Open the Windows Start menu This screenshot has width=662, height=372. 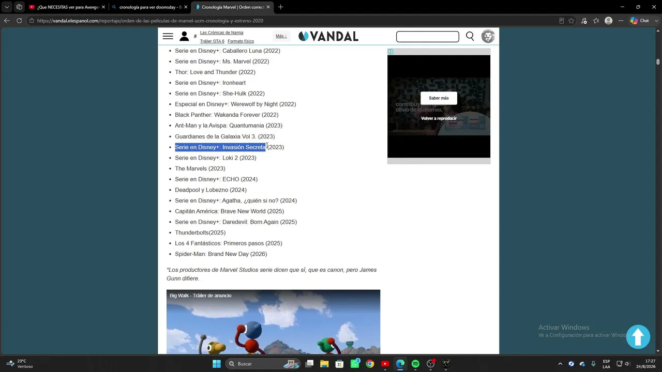pos(217,364)
